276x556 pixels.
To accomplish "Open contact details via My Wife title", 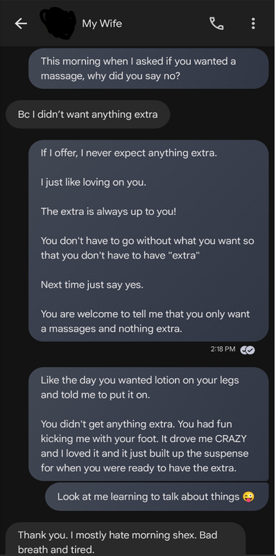I will (x=102, y=24).
